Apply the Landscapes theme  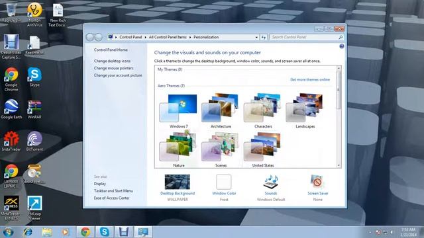point(305,111)
